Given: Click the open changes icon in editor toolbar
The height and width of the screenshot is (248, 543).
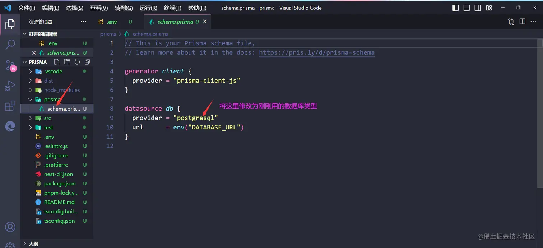Looking at the screenshot, I should [511, 22].
